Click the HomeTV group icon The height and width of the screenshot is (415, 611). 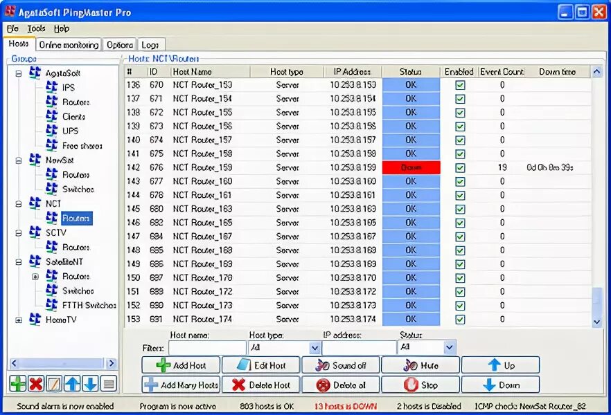[35, 319]
